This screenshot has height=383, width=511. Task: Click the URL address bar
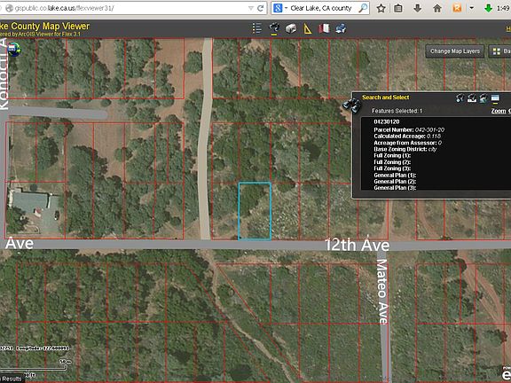point(134,8)
